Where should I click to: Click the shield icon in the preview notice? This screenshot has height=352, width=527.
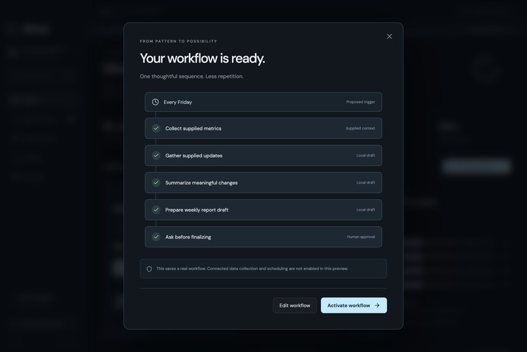149,269
